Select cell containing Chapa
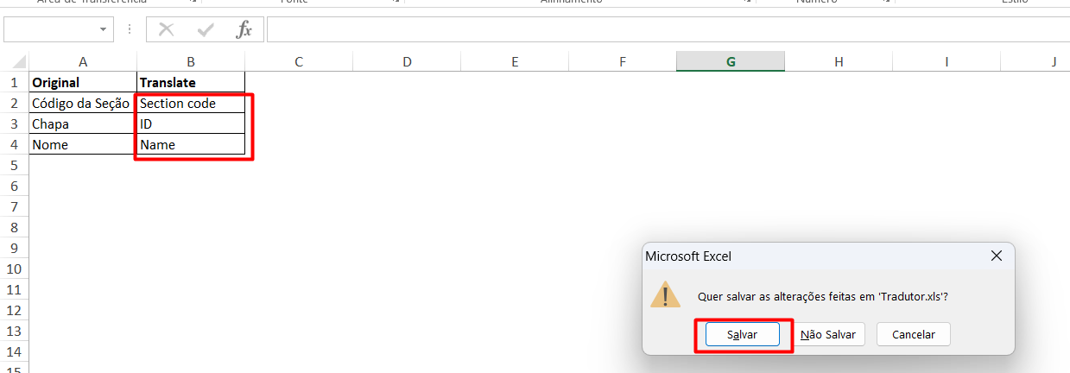Image resolution: width=1070 pixels, height=373 pixels. 83,123
